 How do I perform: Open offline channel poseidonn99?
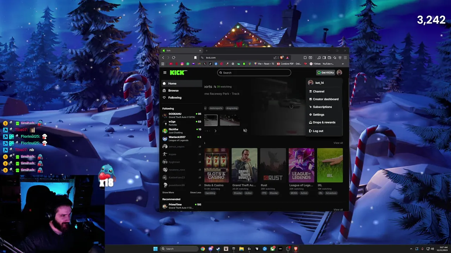[181, 185]
